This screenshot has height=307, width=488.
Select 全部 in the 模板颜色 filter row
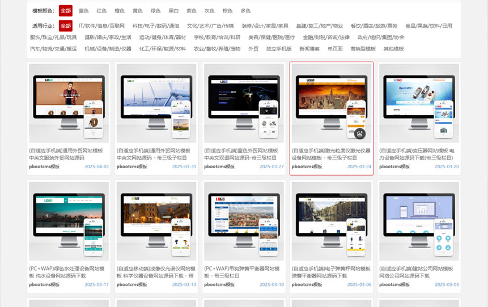(66, 11)
